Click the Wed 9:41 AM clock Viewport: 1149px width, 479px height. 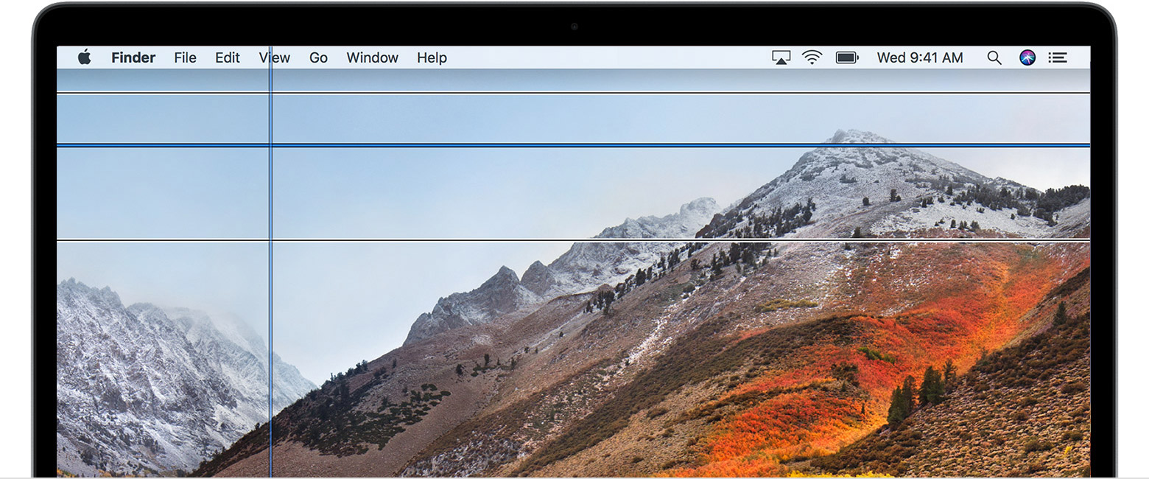920,57
